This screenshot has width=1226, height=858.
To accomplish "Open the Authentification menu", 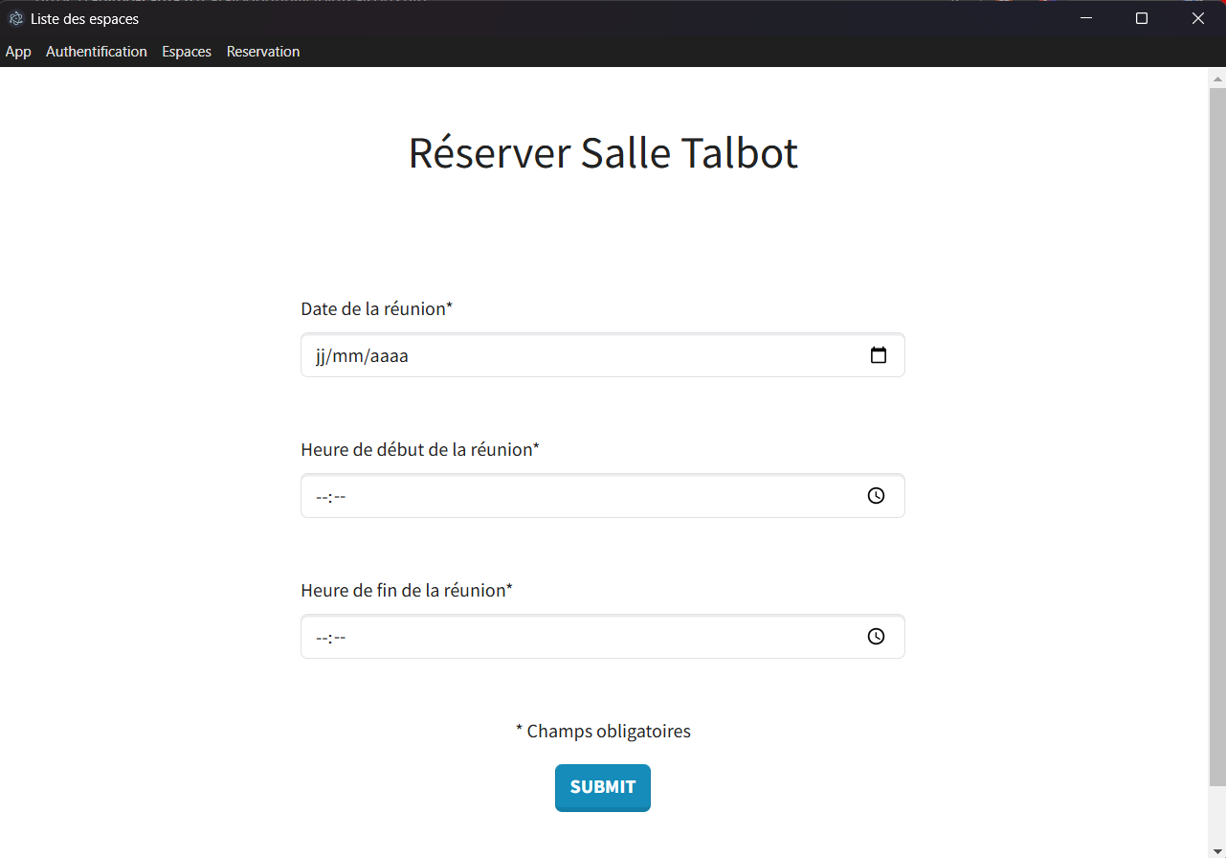I will (97, 52).
